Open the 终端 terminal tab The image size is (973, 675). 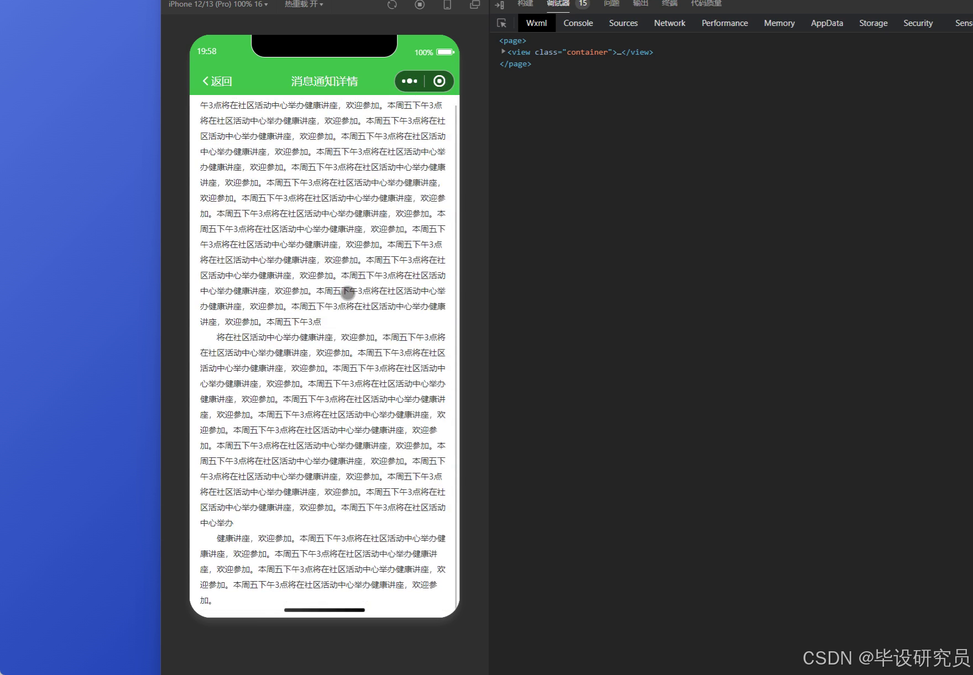click(669, 3)
